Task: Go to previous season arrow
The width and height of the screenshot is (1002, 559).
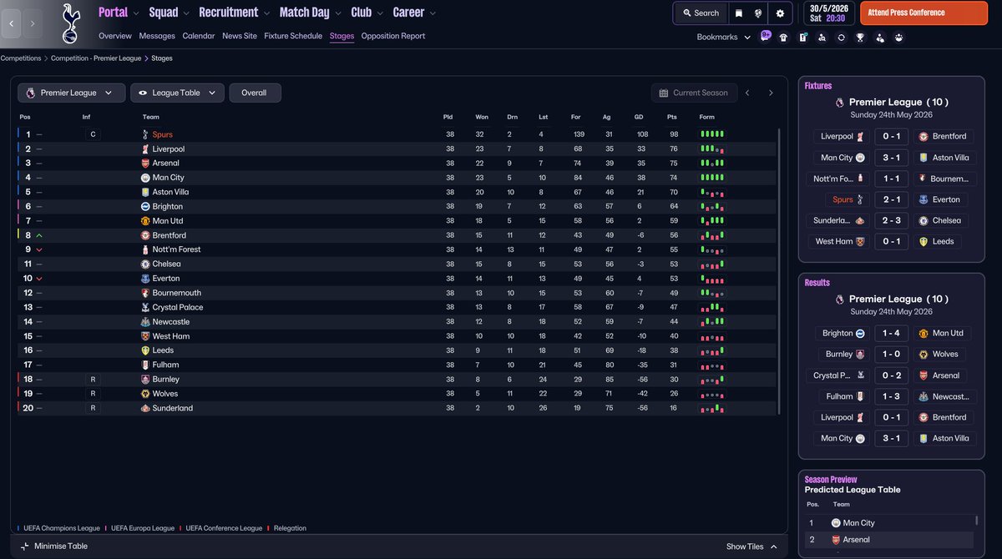Action: [x=747, y=93]
